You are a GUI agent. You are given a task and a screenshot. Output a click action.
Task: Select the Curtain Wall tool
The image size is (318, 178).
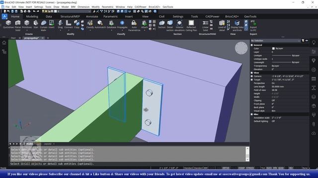click(x=44, y=25)
